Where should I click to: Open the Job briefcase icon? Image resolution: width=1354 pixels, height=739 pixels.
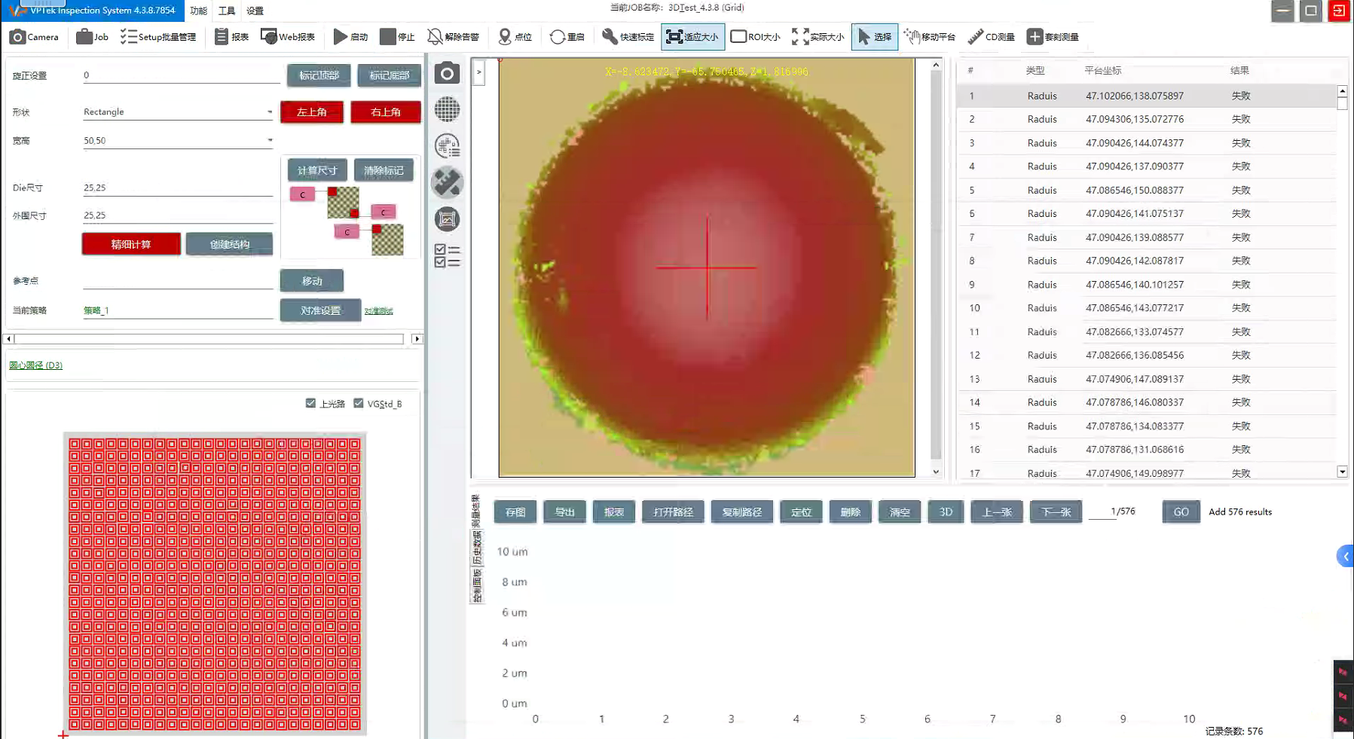(x=84, y=37)
